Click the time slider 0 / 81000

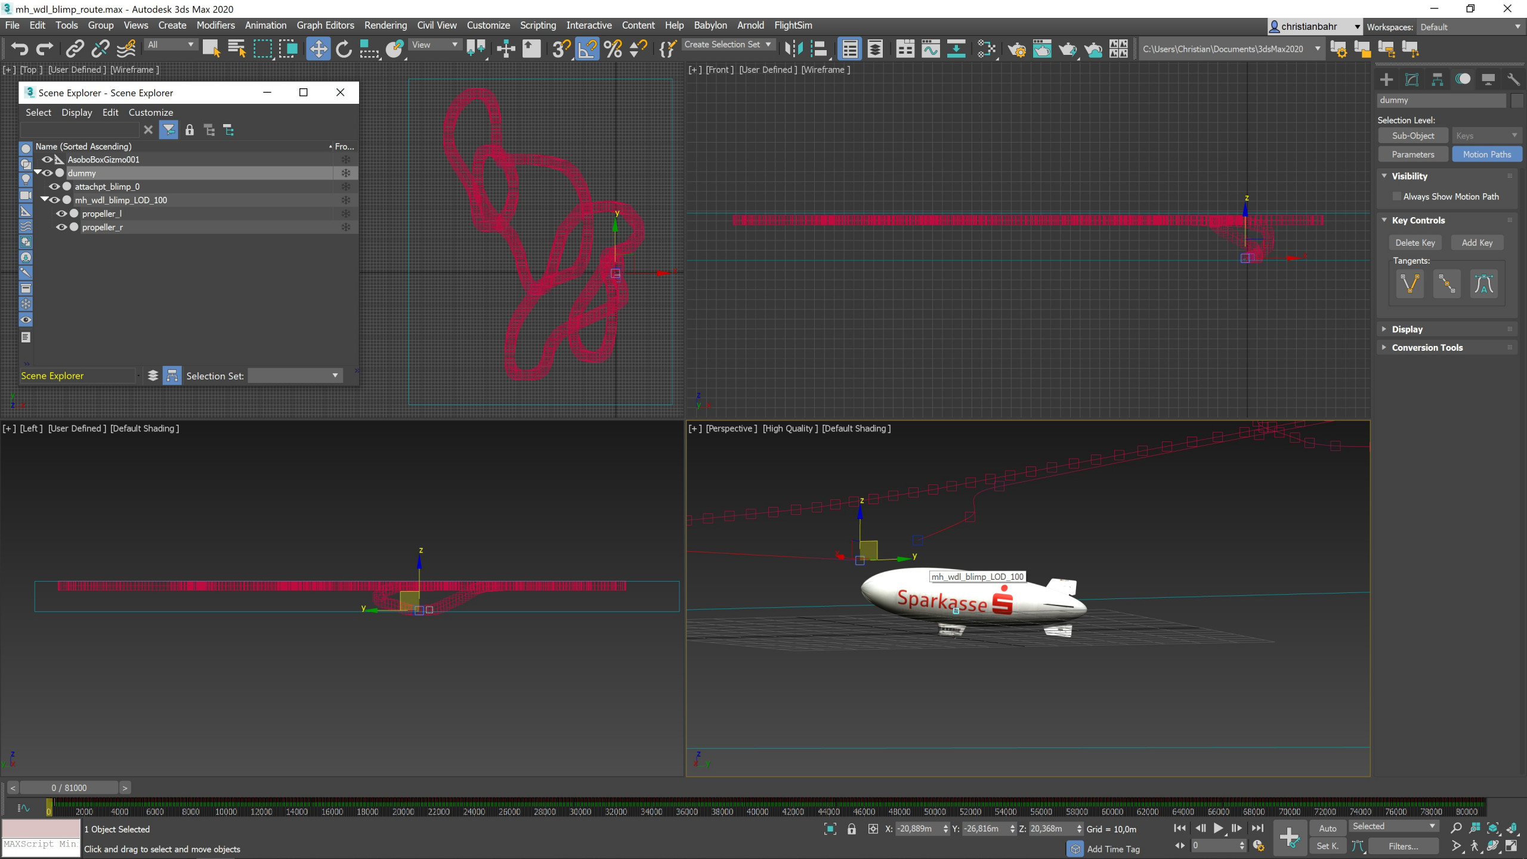pos(69,788)
